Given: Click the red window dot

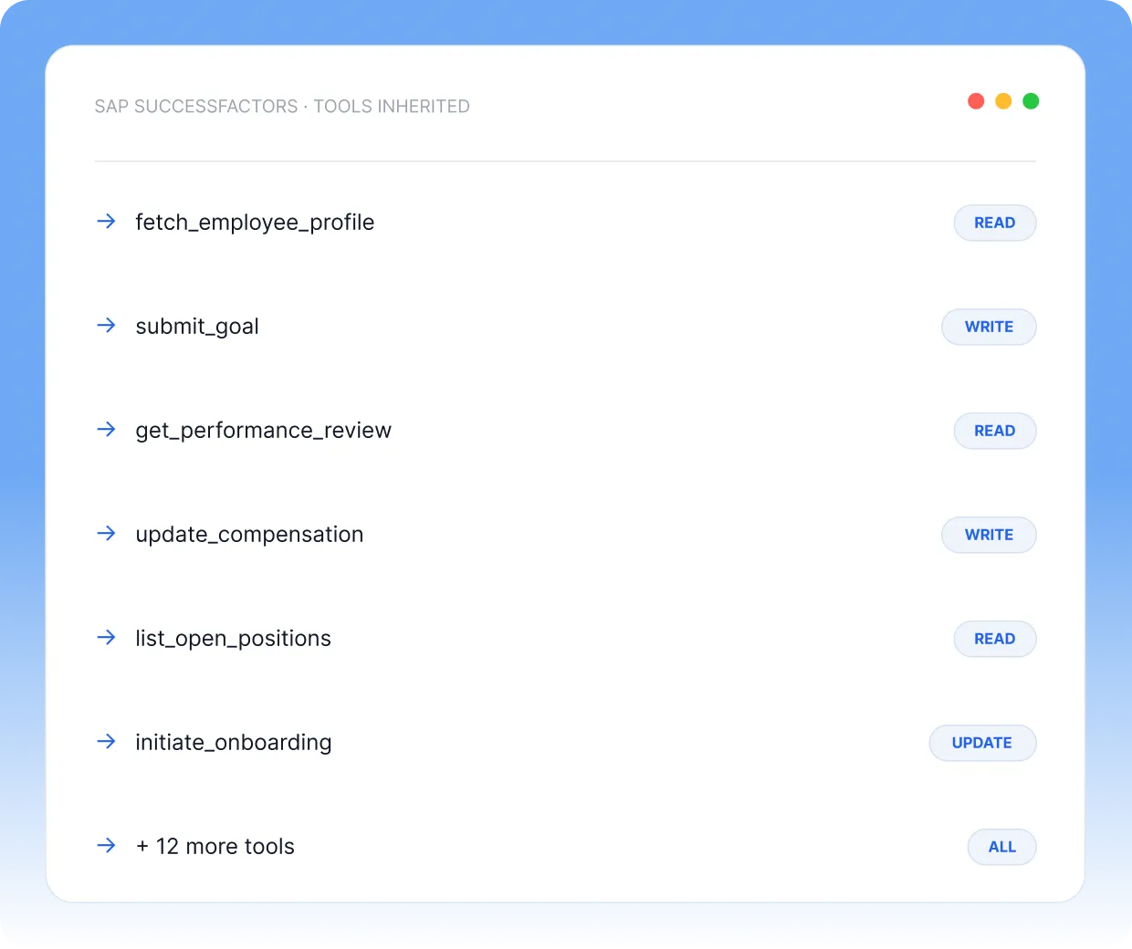Looking at the screenshot, I should tap(976, 101).
